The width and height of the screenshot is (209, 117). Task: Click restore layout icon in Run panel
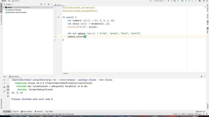4,87
